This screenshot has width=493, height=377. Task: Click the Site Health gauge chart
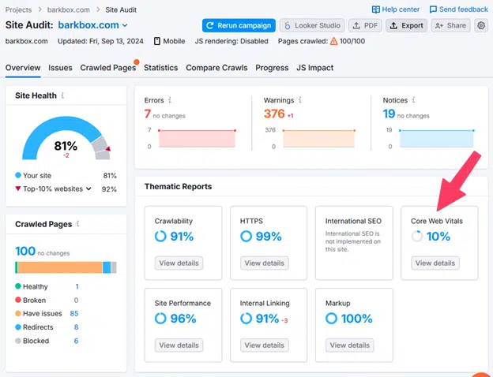(x=66, y=138)
